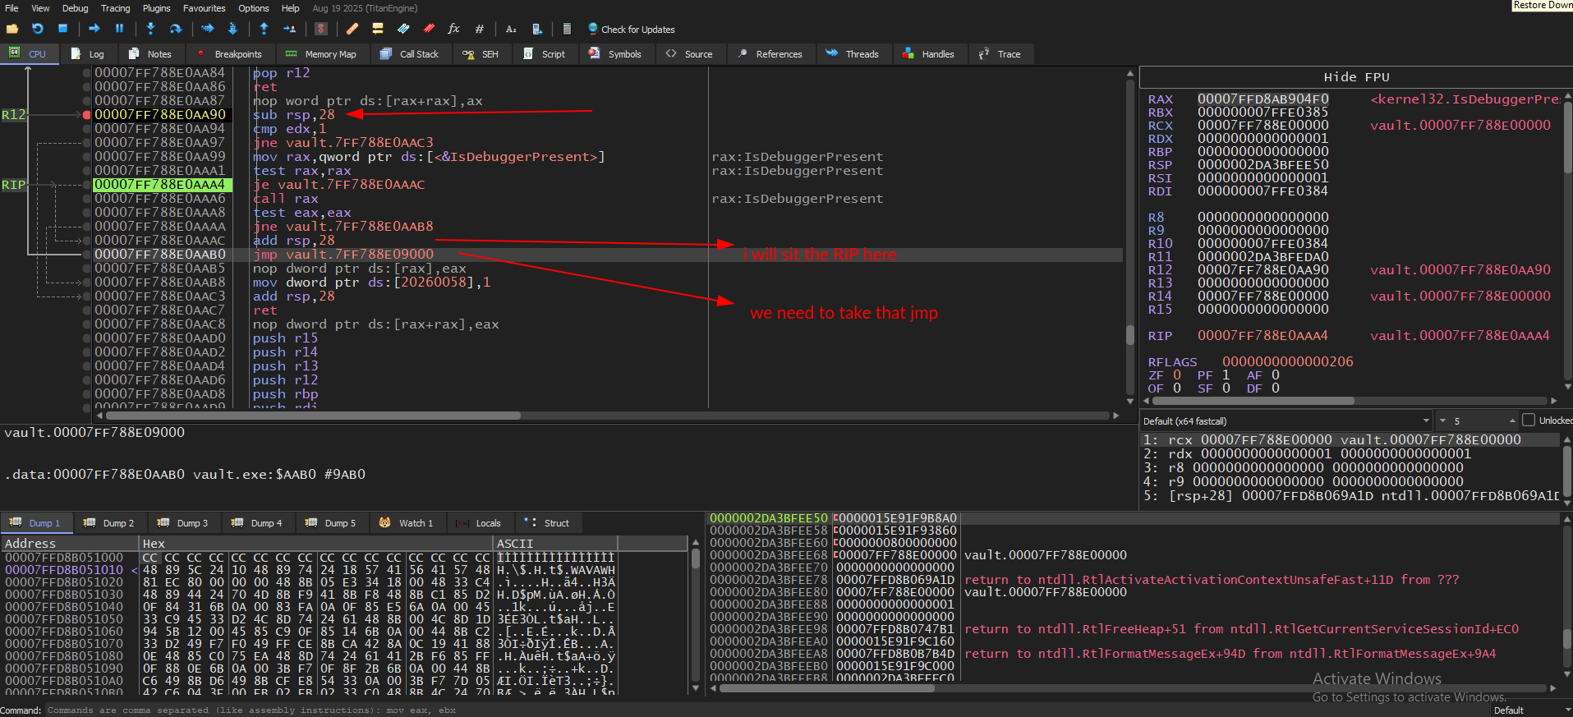Run the program with the arrow icon
The height and width of the screenshot is (717, 1573).
pyautogui.click(x=94, y=29)
